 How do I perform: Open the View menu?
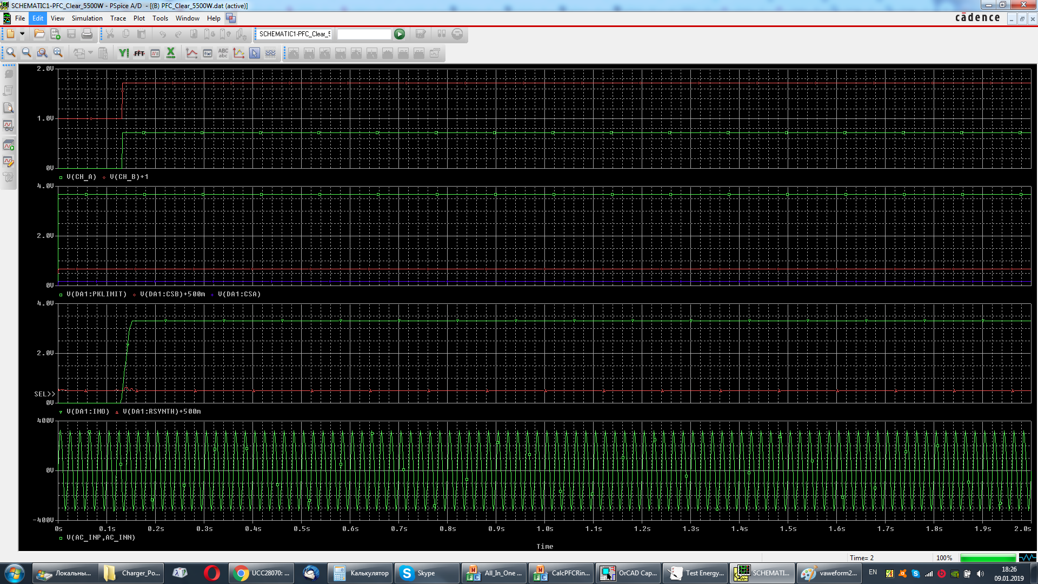pyautogui.click(x=57, y=18)
